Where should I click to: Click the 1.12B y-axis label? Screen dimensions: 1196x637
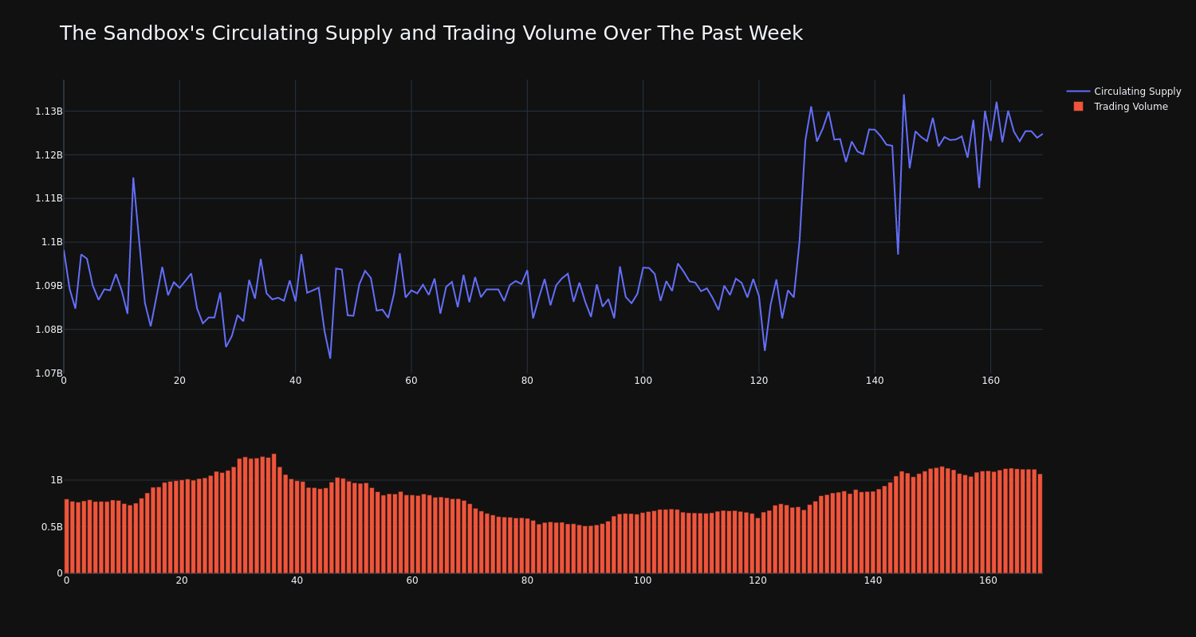[49, 155]
